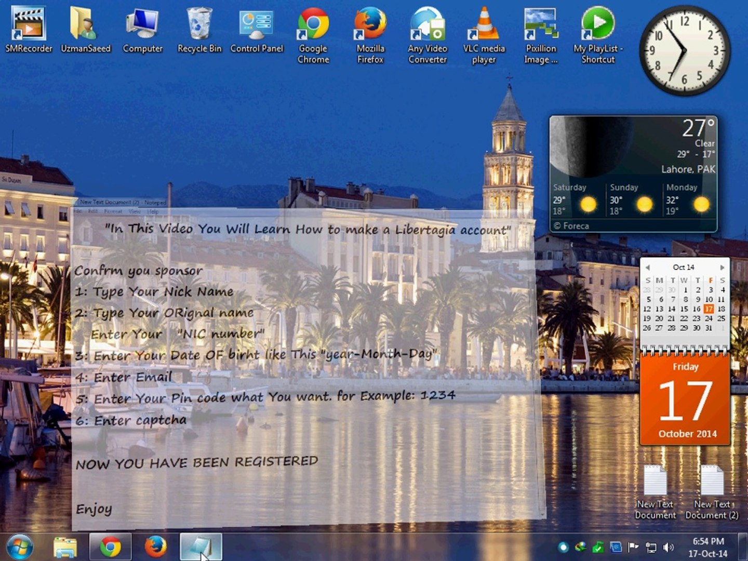The height and width of the screenshot is (561, 748).
Task: Open the Action Center flag icon
Action: (633, 547)
